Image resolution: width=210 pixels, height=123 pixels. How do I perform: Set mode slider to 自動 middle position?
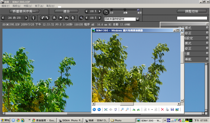125,10
